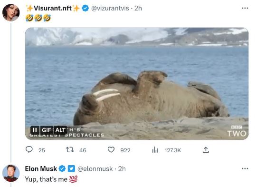Click the Twitter affiliate badge beside Elon Musk

(x=71, y=168)
